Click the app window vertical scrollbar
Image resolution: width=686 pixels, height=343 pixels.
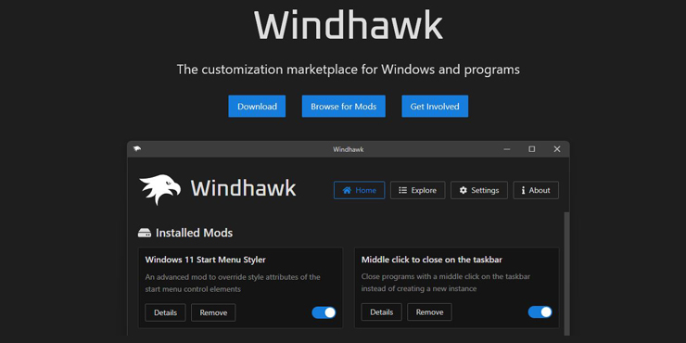(x=567, y=273)
